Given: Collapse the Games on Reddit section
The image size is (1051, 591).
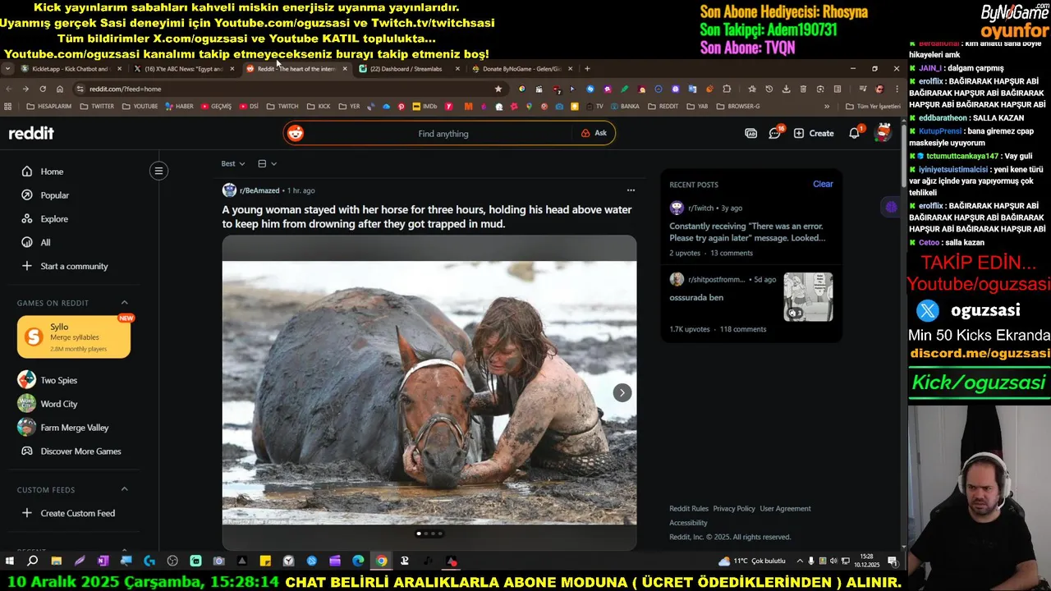Looking at the screenshot, I should click(124, 303).
